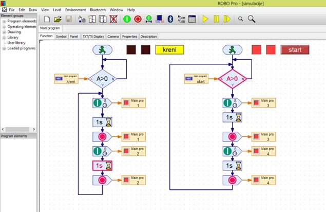The image size is (326, 212).
Task: Open the File menu
Action: point(12,10)
